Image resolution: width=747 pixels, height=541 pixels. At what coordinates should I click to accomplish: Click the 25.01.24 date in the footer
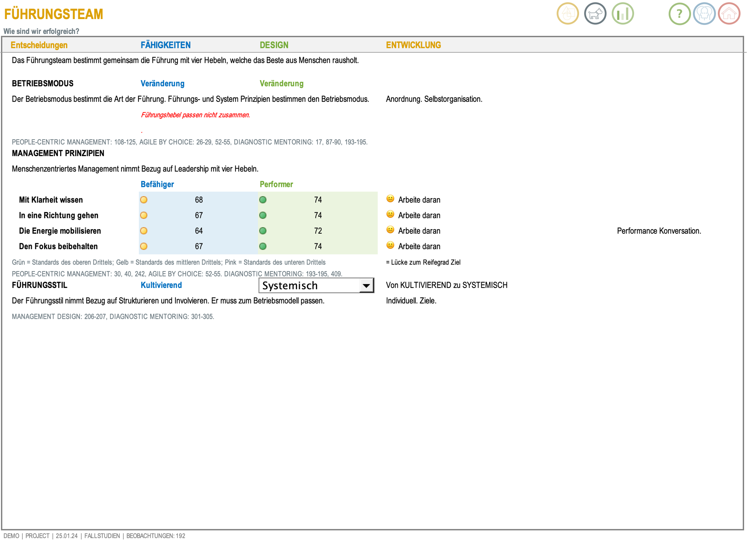(x=67, y=536)
